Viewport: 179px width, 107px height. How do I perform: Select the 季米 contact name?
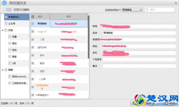(x=42, y=55)
